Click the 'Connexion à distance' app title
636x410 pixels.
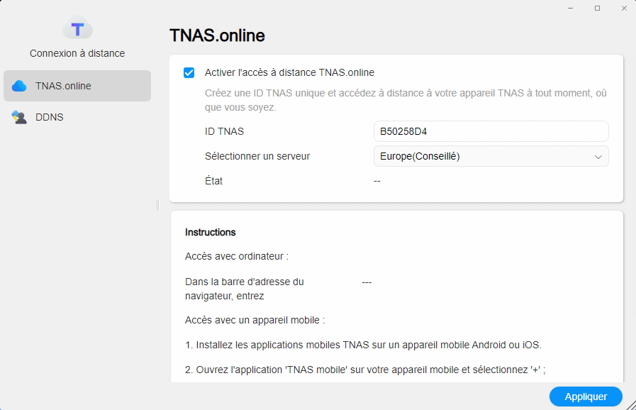click(x=77, y=53)
